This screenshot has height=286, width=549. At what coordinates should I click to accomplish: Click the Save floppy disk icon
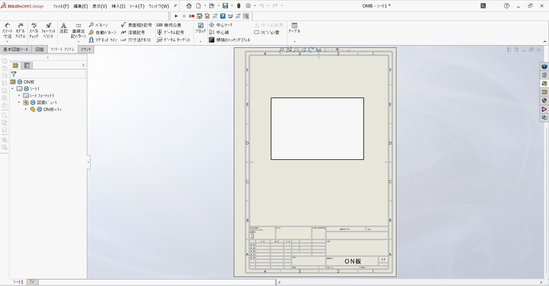(x=225, y=6)
